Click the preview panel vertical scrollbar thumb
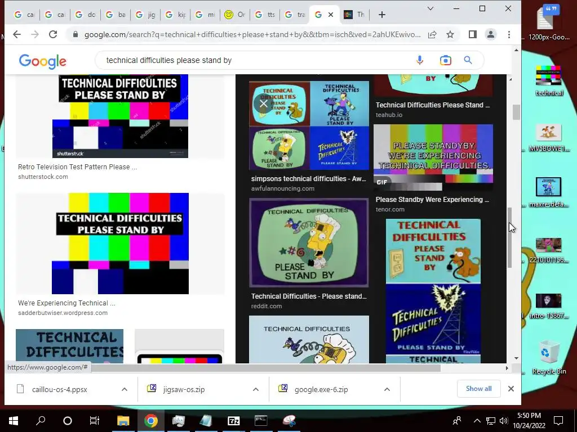Viewport: 577px width, 432px height. tap(509, 238)
